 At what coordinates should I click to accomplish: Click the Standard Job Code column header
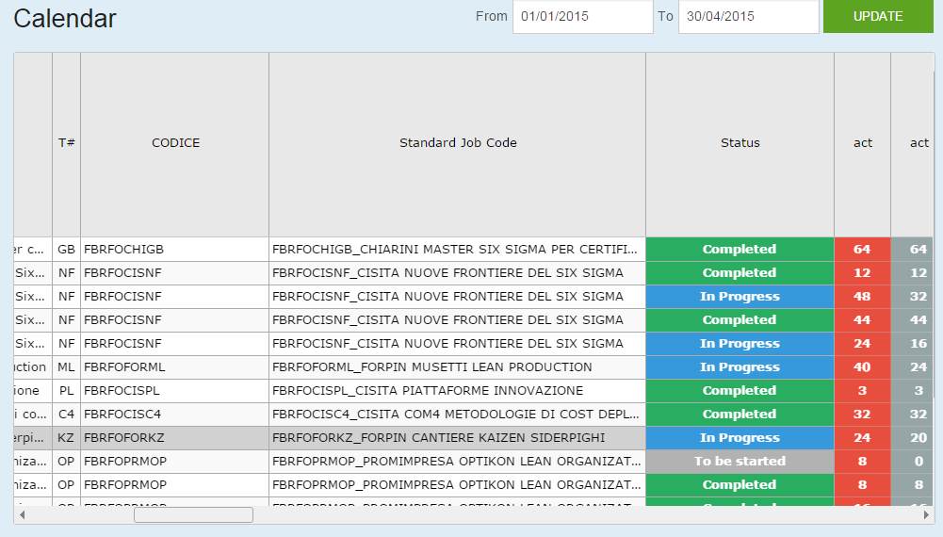(x=457, y=143)
